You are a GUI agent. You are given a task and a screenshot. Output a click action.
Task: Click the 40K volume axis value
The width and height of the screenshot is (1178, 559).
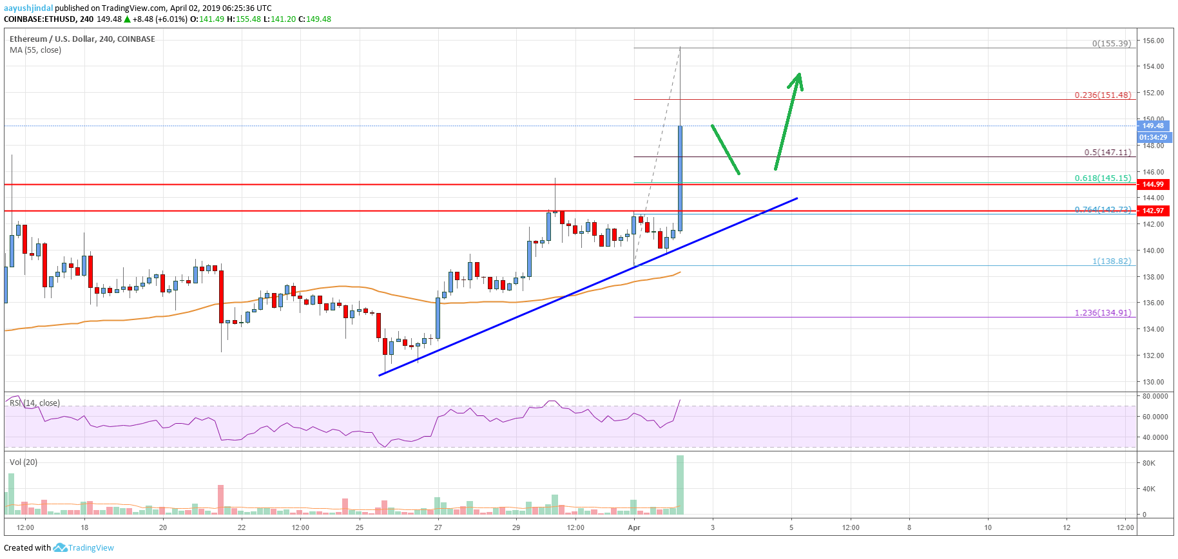[x=1149, y=489]
